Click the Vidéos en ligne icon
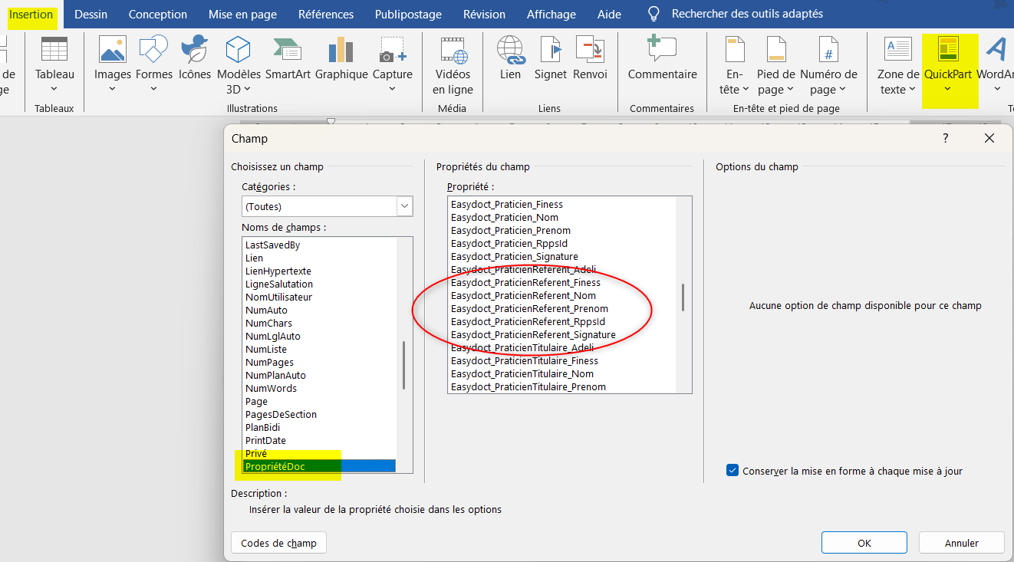Screen dimensions: 1014x562 (x=453, y=51)
